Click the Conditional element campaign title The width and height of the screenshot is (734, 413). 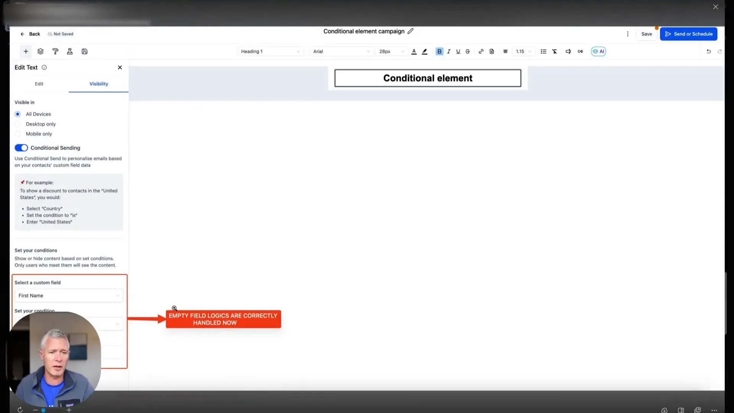tap(364, 31)
